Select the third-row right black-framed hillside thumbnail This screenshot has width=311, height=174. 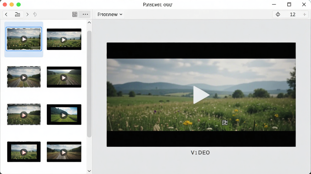(64, 114)
